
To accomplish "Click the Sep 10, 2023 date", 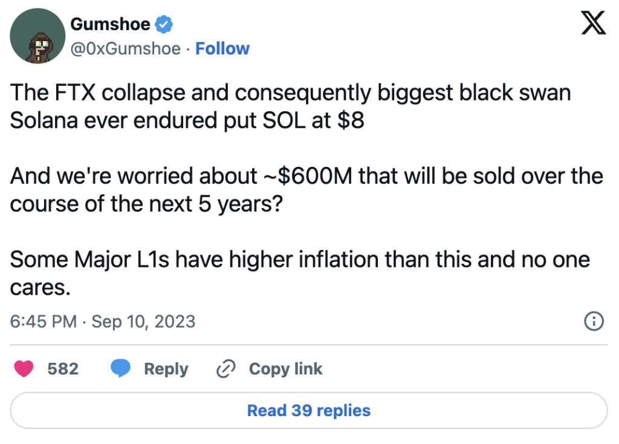I will 143,321.
